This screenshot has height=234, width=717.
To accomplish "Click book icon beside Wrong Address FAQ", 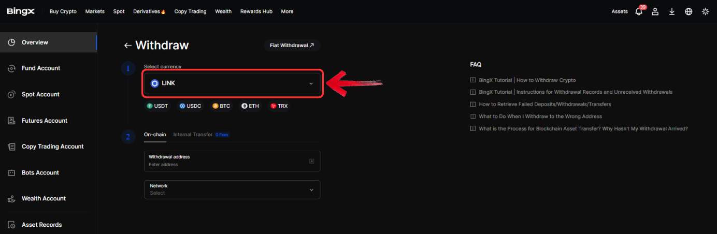I will (472, 116).
